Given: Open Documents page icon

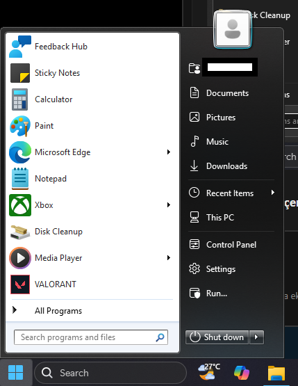Looking at the screenshot, I should (x=194, y=93).
